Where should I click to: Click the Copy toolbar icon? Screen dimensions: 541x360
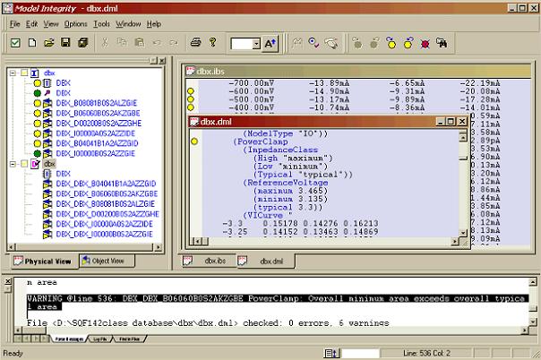(x=122, y=43)
